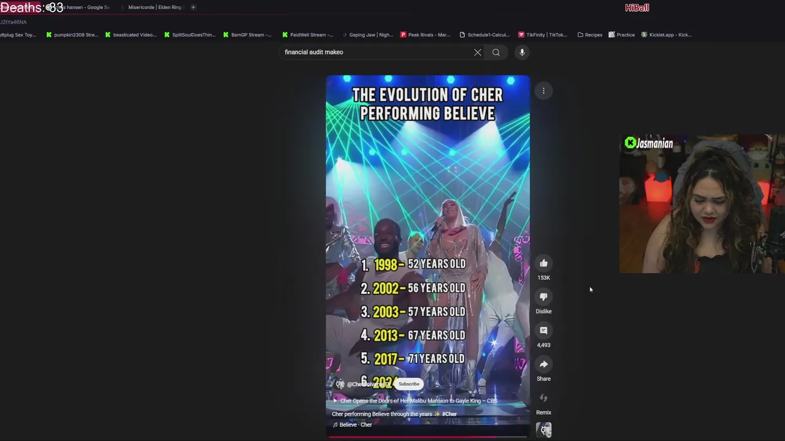Share this Short using the arrow icon
Image resolution: width=785 pixels, height=441 pixels.
543,364
